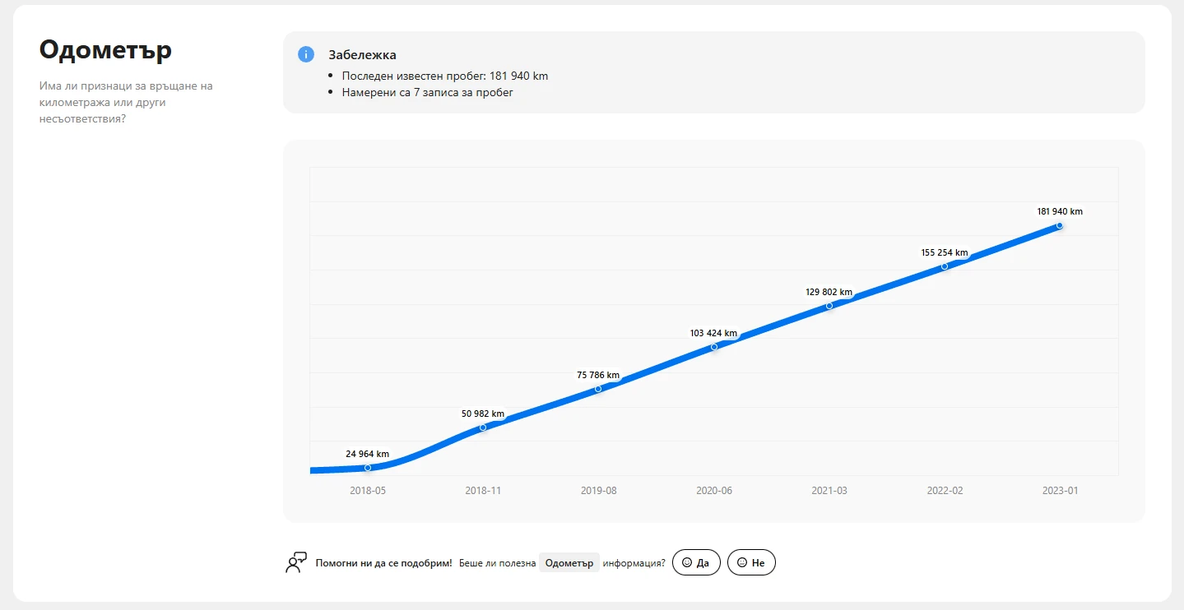Image resolution: width=1184 pixels, height=610 pixels.
Task: Click the 'Намерени са 7 записа' note line
Action: pyautogui.click(x=427, y=92)
